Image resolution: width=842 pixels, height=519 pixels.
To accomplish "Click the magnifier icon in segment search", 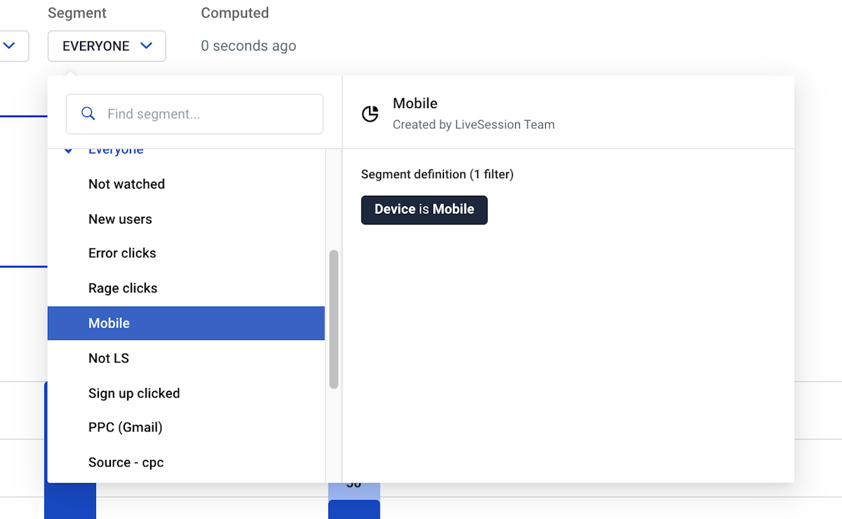I will [88, 114].
